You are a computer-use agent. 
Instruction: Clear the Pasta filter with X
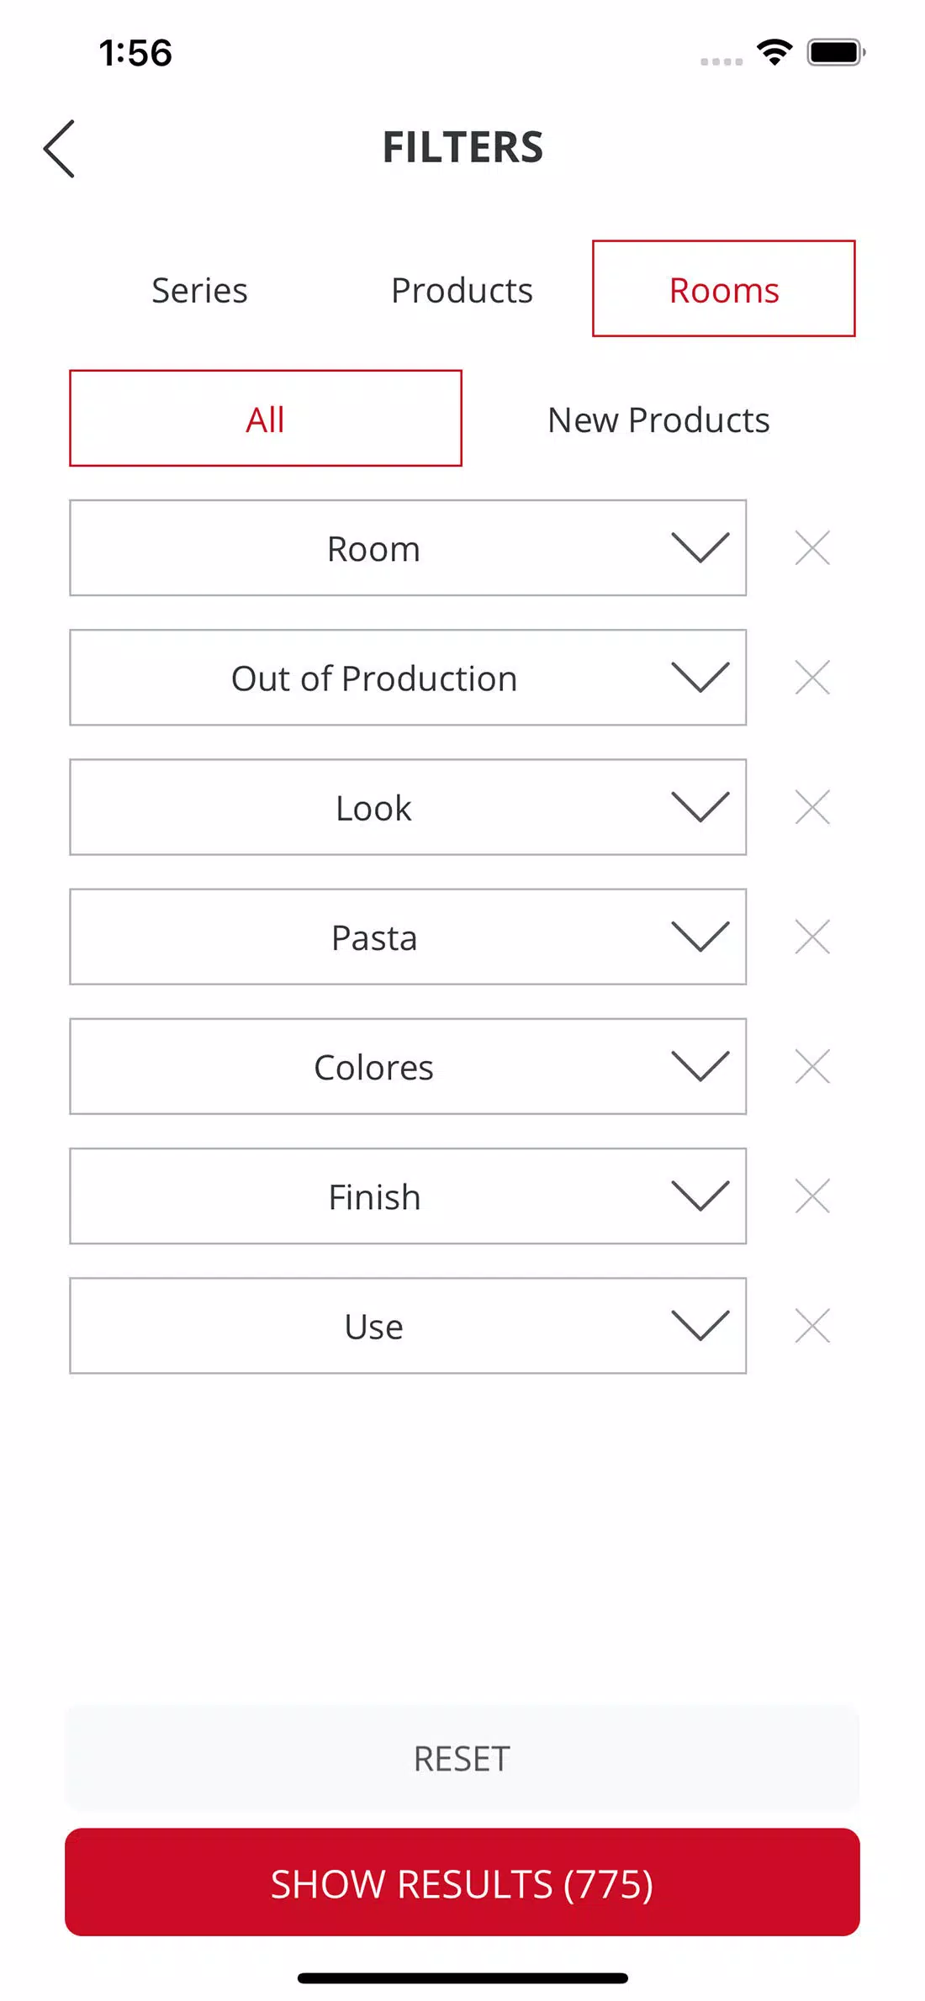click(x=811, y=937)
